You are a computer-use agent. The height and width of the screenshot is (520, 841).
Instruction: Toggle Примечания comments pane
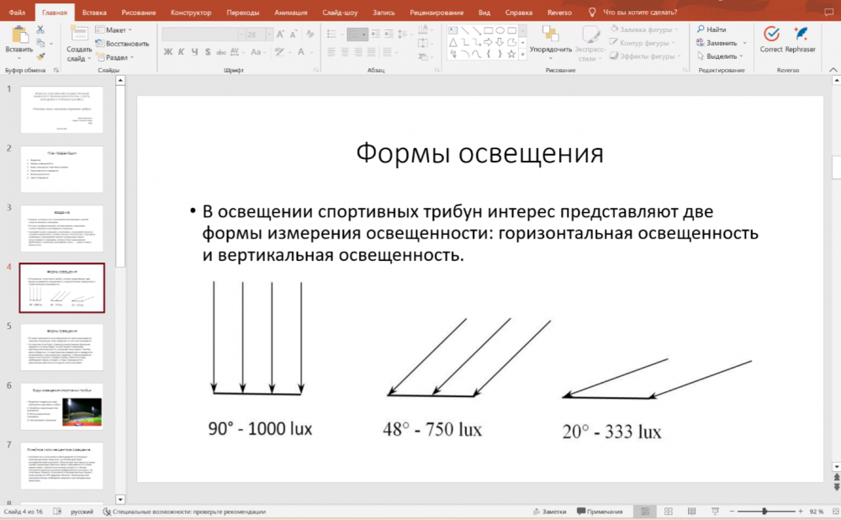[600, 512]
